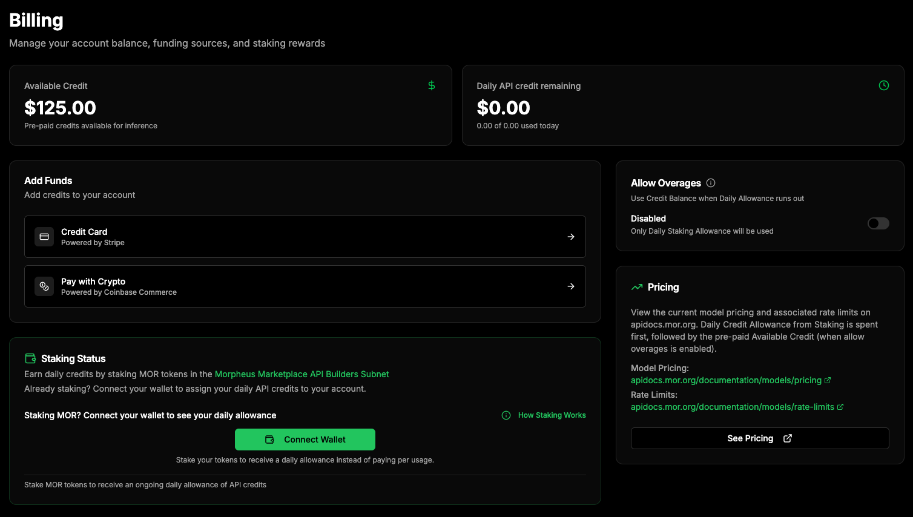The image size is (913, 517).
Task: Click the green trend chart icon beside Pricing
Action: click(x=637, y=286)
